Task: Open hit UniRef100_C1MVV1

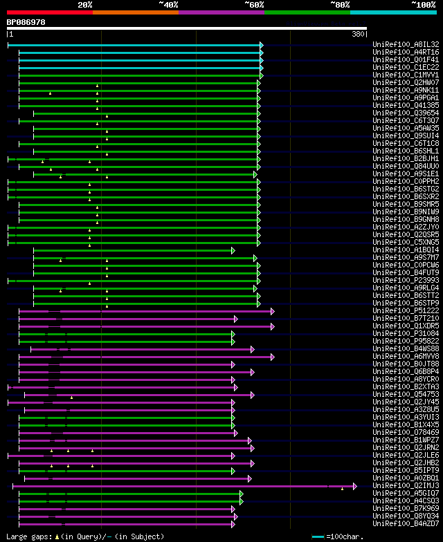Action: [406, 75]
